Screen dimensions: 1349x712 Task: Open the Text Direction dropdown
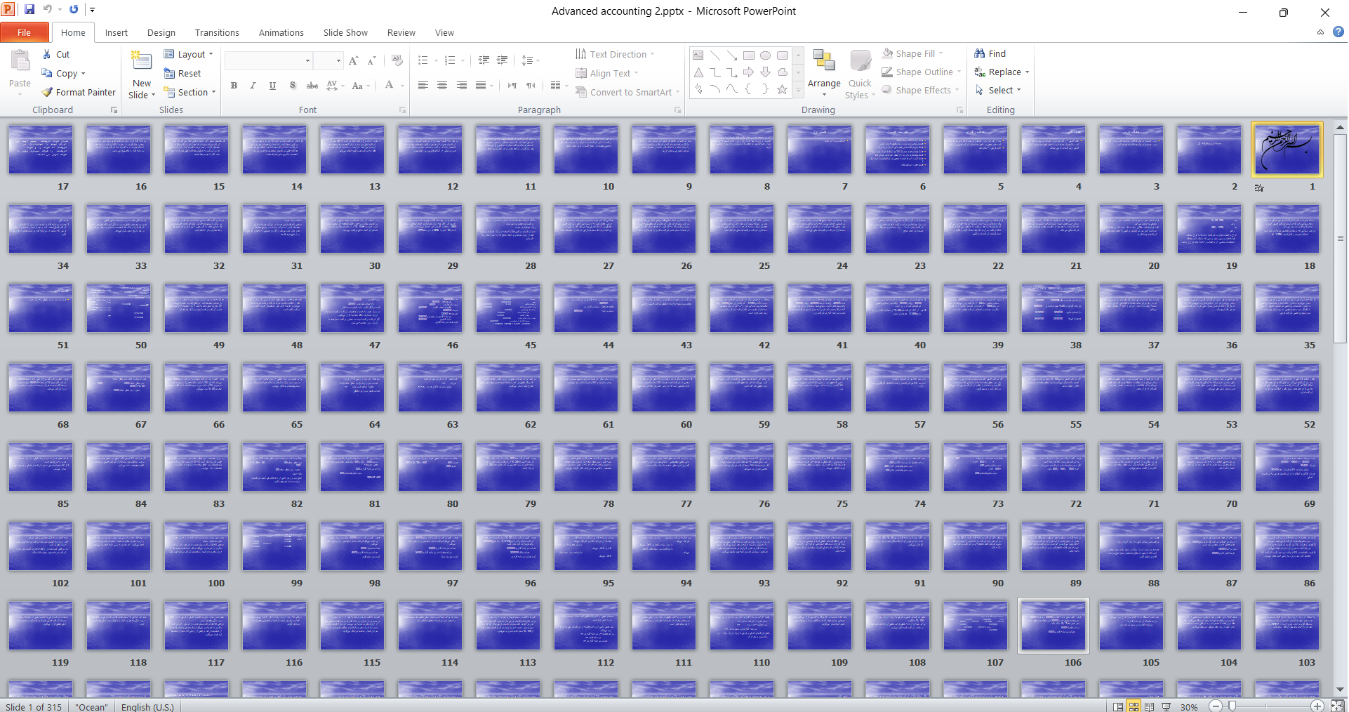[615, 54]
